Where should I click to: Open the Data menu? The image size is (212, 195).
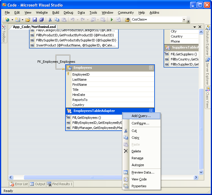point(81,13)
